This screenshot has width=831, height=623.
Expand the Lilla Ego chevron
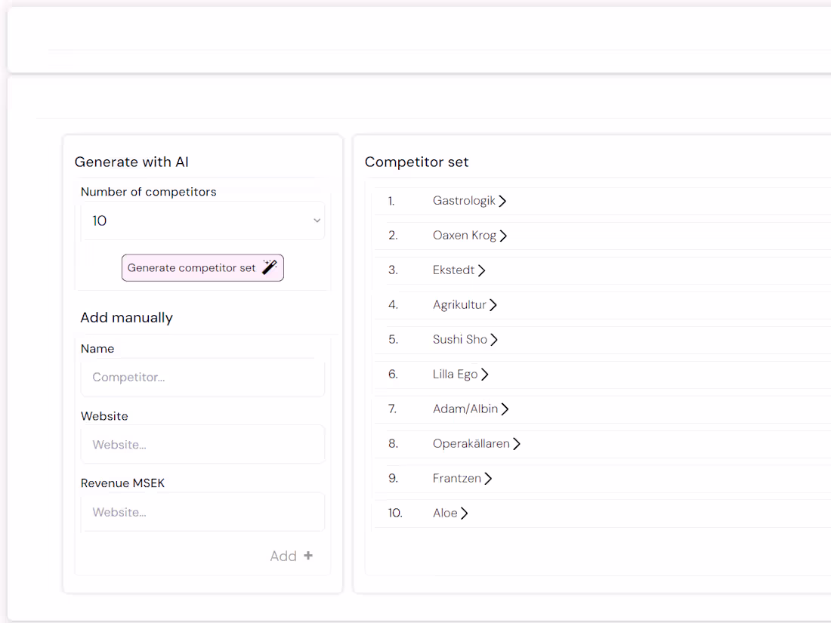pyautogui.click(x=485, y=375)
